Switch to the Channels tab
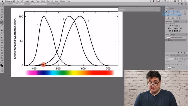The image size is (188, 106). pyautogui.click(x=173, y=56)
